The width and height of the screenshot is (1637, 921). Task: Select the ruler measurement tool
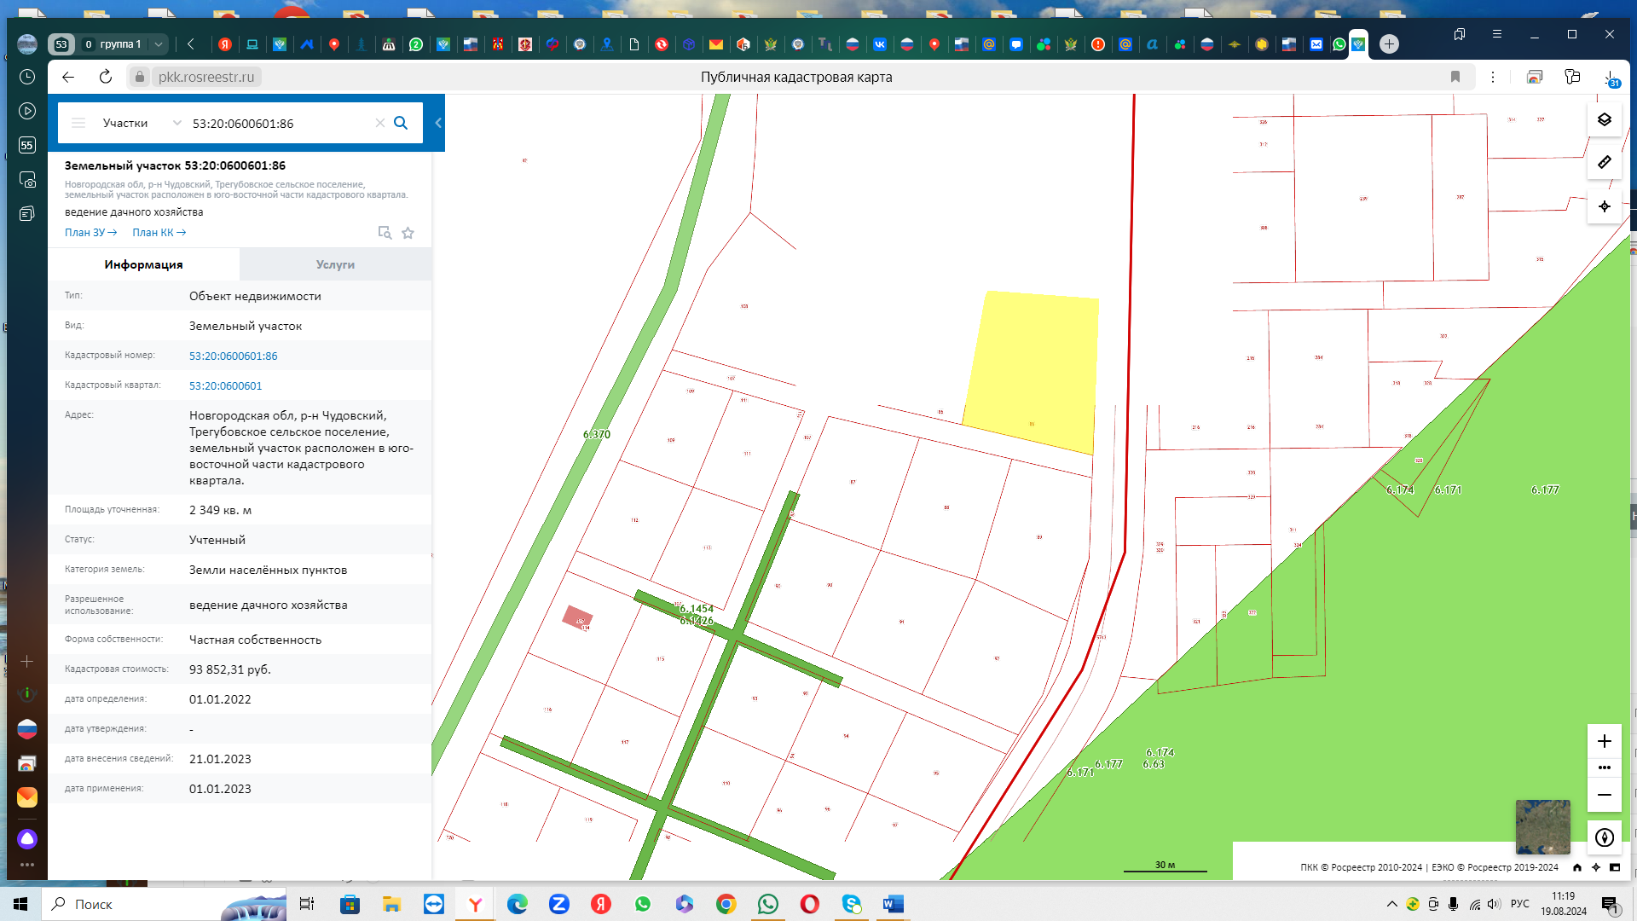coord(1604,162)
